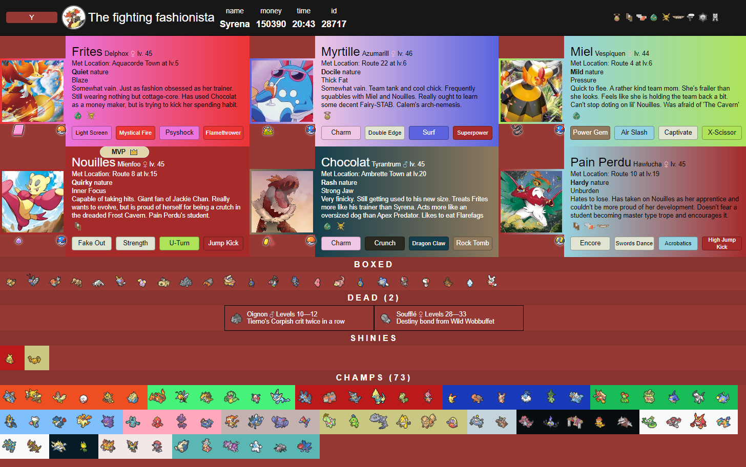Select the pink Luvdisc sprite in Boxed

coord(317,282)
